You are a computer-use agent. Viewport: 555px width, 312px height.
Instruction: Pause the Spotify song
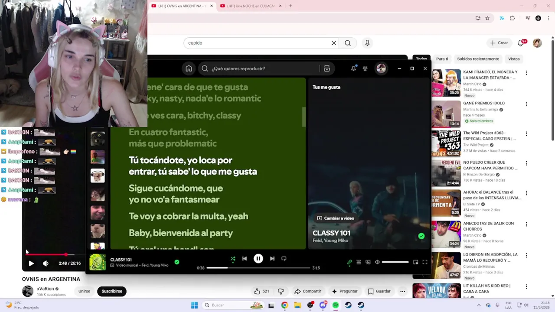click(x=258, y=259)
